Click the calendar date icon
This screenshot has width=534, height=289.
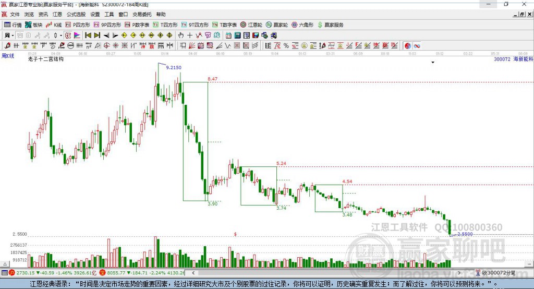pos(228,35)
